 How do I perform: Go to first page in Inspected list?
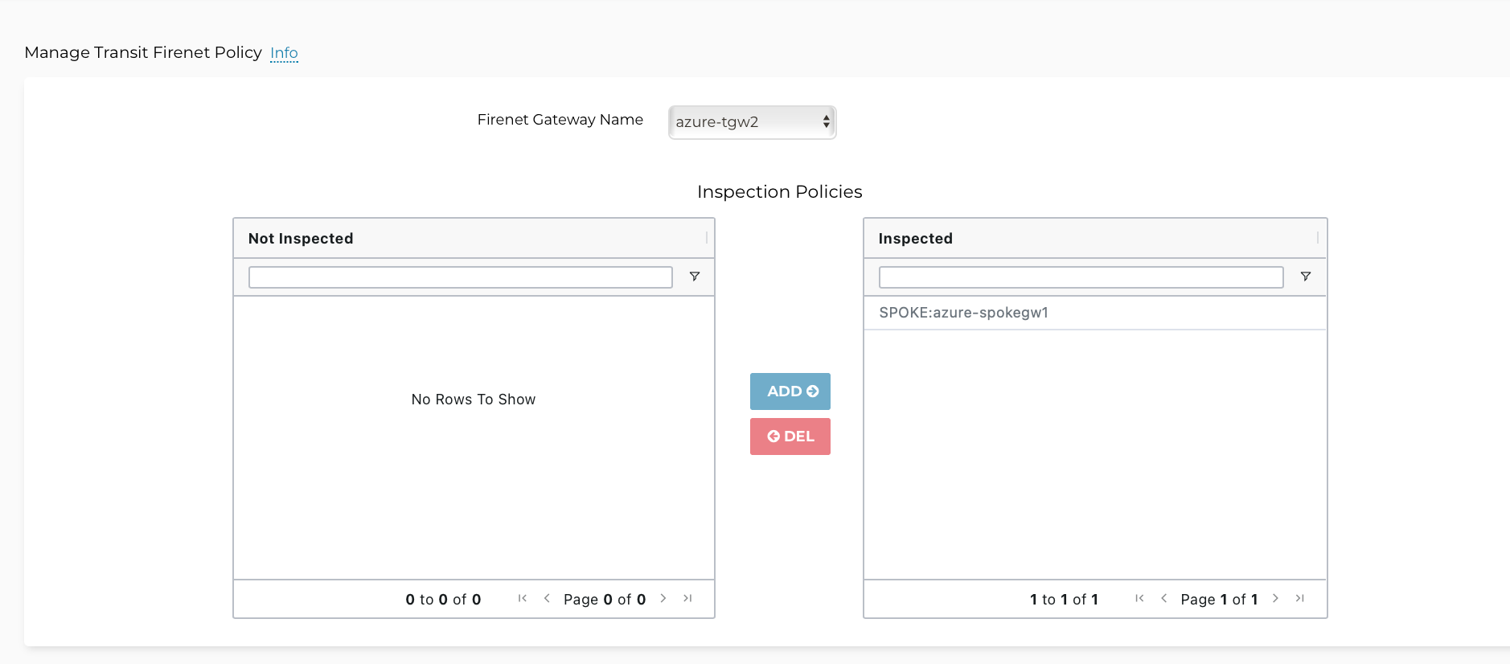tap(1139, 598)
